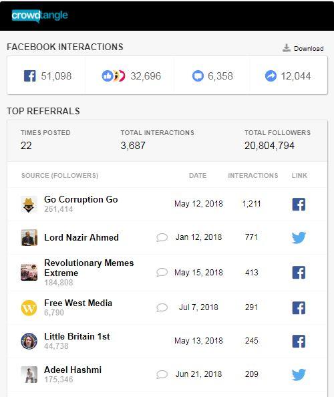Open the Go Corruption Go Facebook link
The image size is (334, 397).
(299, 204)
